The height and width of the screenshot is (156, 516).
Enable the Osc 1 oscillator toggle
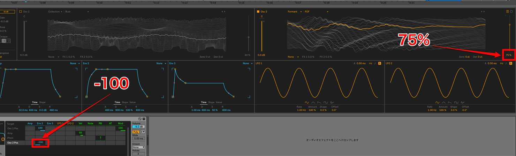coord(21,12)
